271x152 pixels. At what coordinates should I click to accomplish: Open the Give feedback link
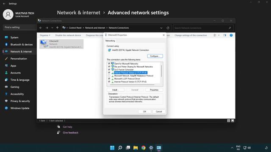coord(71,133)
